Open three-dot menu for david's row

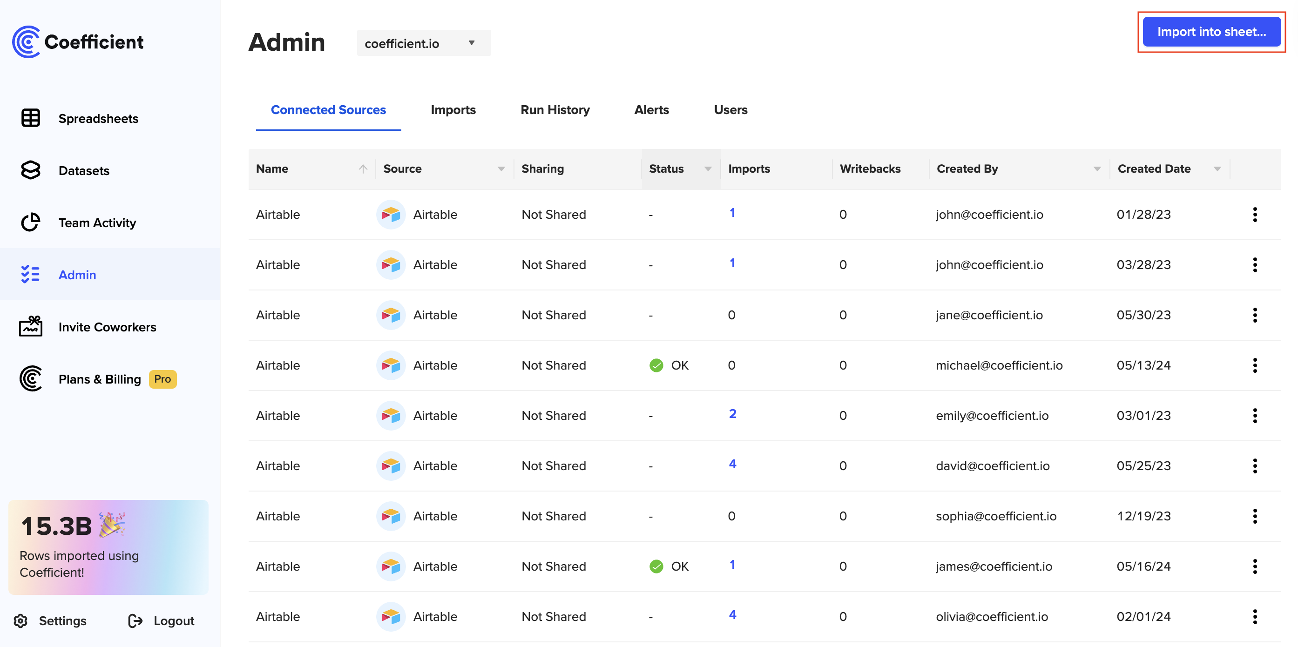[1255, 466]
